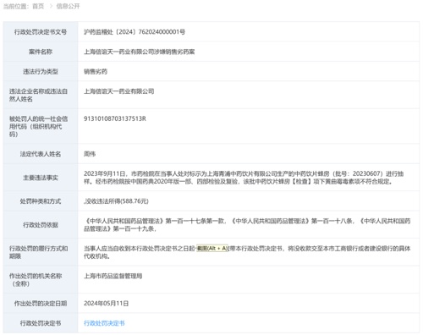Click the 案件名称 row label
The height and width of the screenshot is (335, 423).
(41, 52)
